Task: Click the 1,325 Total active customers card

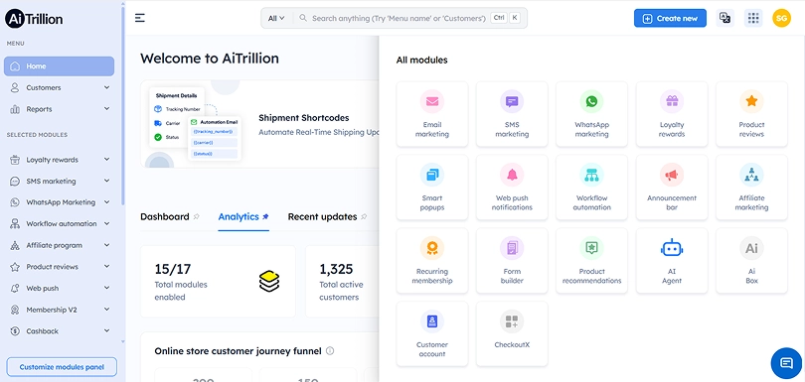Action: coord(343,282)
